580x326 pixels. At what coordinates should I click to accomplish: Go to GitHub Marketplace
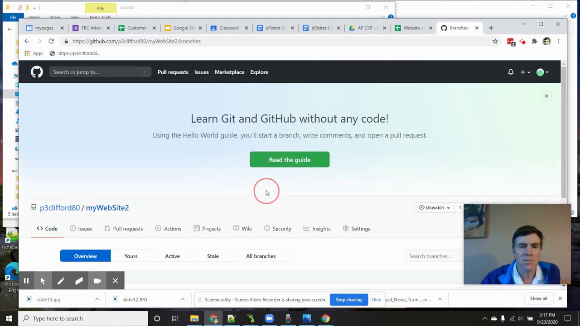pyautogui.click(x=229, y=72)
